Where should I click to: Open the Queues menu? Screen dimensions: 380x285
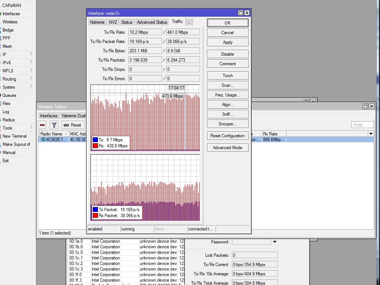[x=9, y=95]
